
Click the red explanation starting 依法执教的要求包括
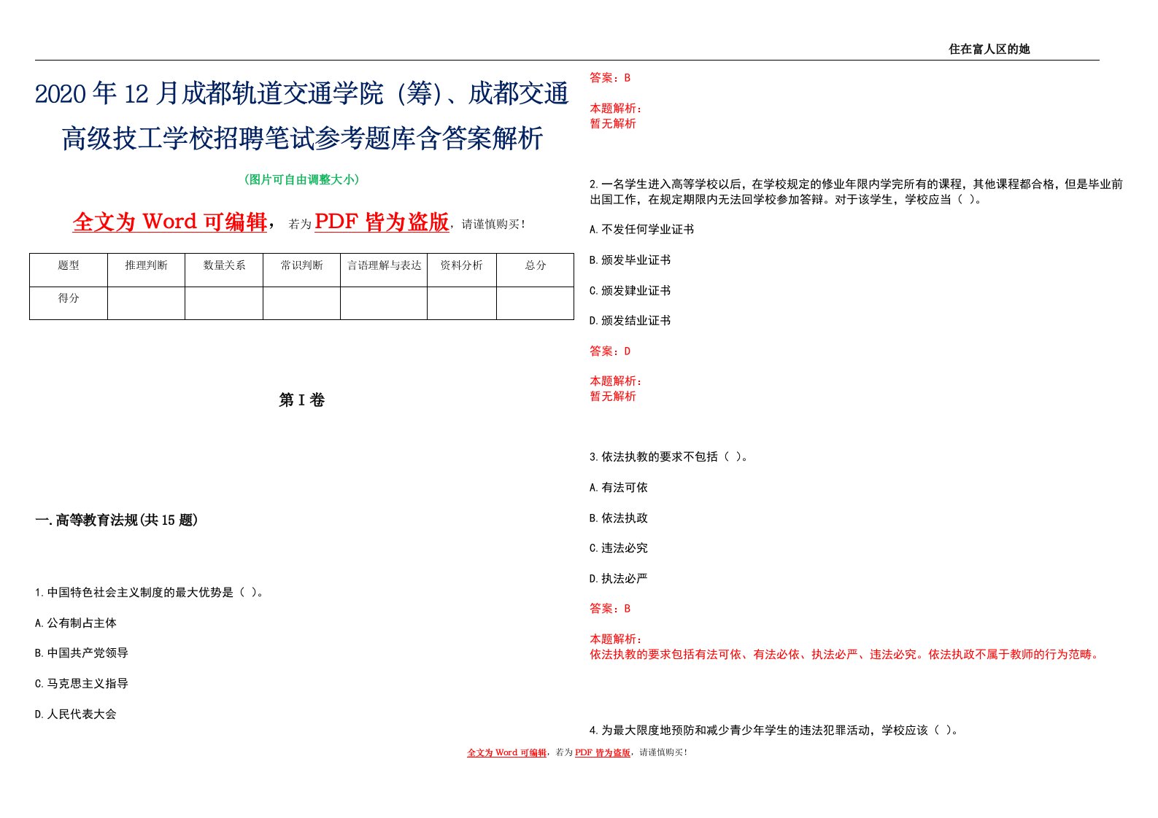pyautogui.click(x=845, y=654)
